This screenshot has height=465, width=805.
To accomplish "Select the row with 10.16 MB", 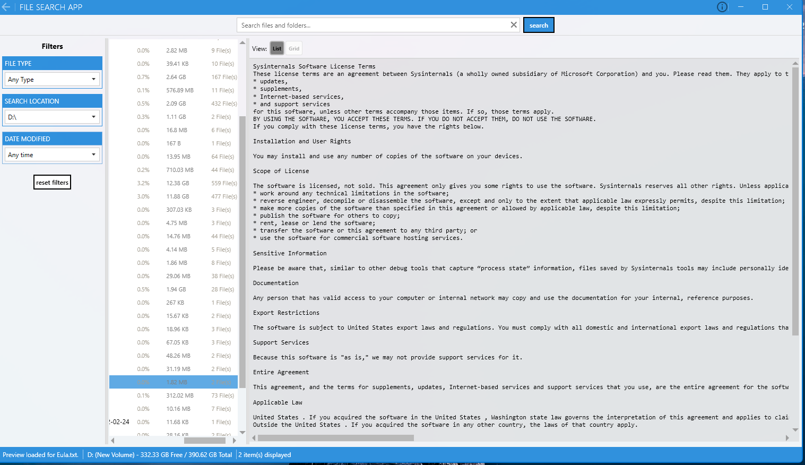I will coord(174,409).
